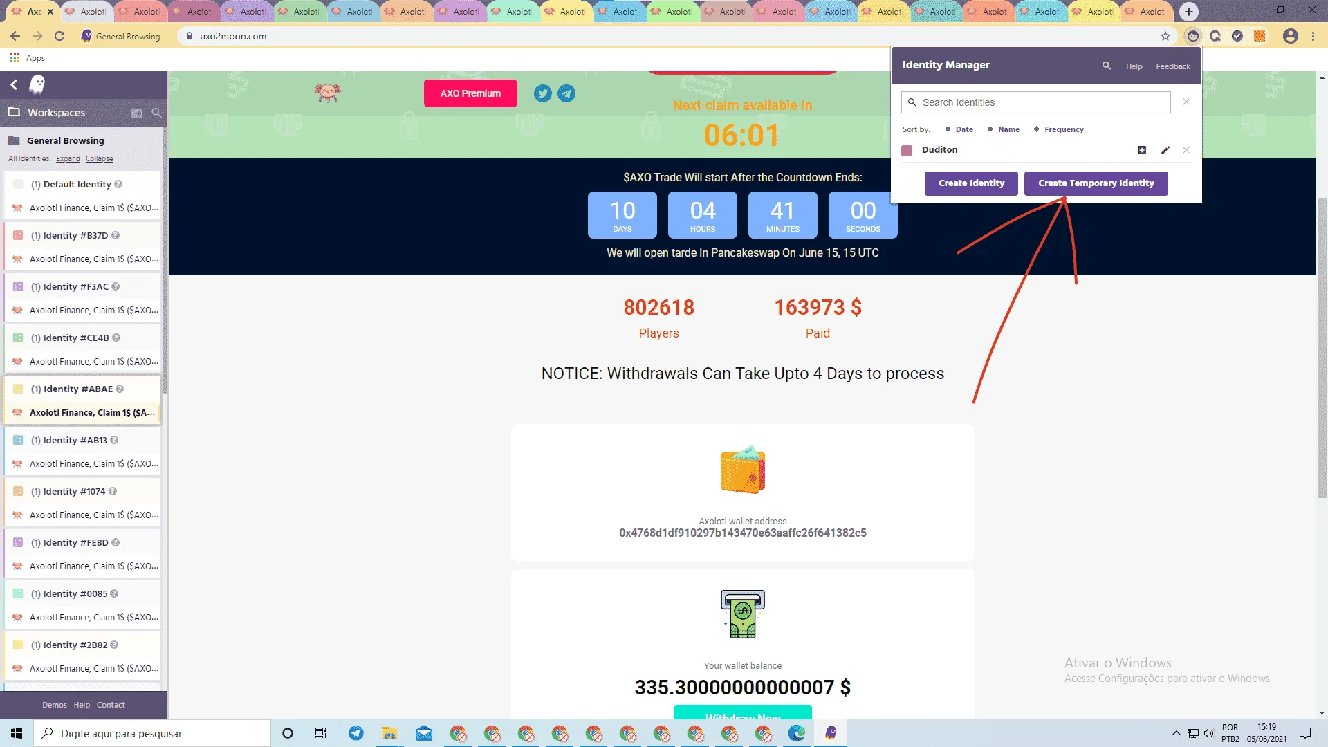Viewport: 1328px width, 747px height.
Task: Open the workspace manager icon beside Workspaces
Action: [x=137, y=113]
